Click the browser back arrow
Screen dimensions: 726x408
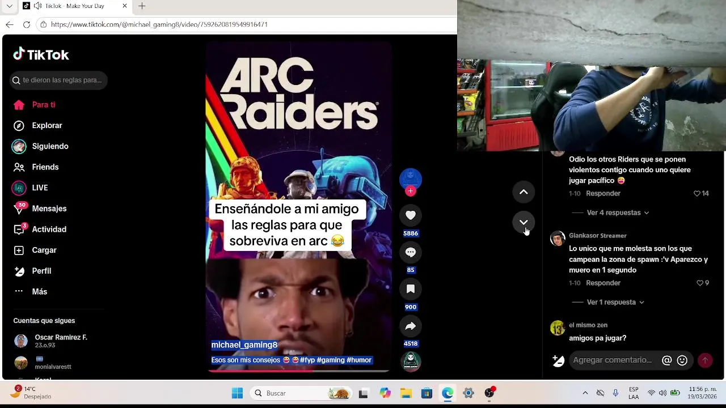click(x=9, y=24)
